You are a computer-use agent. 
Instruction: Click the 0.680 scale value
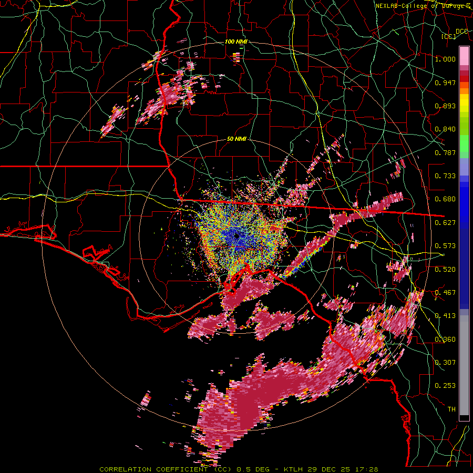click(445, 199)
